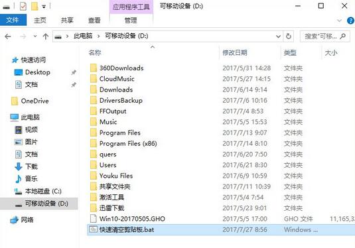Select the Program Files folder icon
Viewport: 355px width, 248px height.
coord(94,133)
